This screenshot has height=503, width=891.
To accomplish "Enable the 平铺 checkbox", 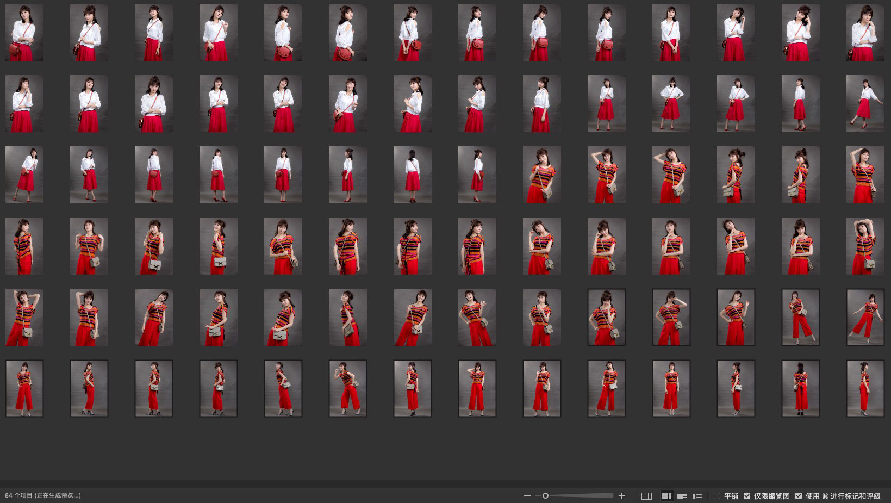I will pyautogui.click(x=717, y=496).
